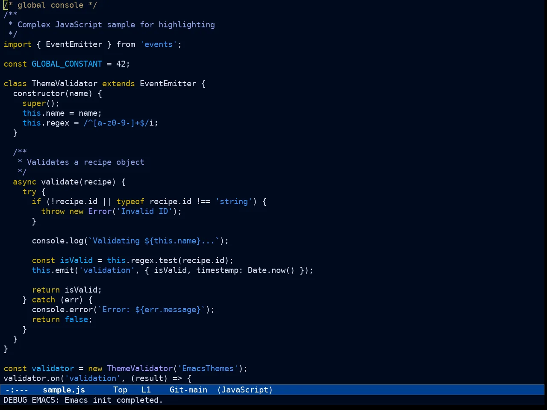Click GLOBAL_CONSTANT identifier

(x=67, y=64)
